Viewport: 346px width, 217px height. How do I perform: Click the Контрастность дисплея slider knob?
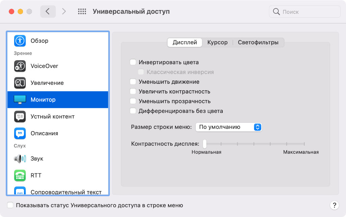pyautogui.click(x=205, y=144)
